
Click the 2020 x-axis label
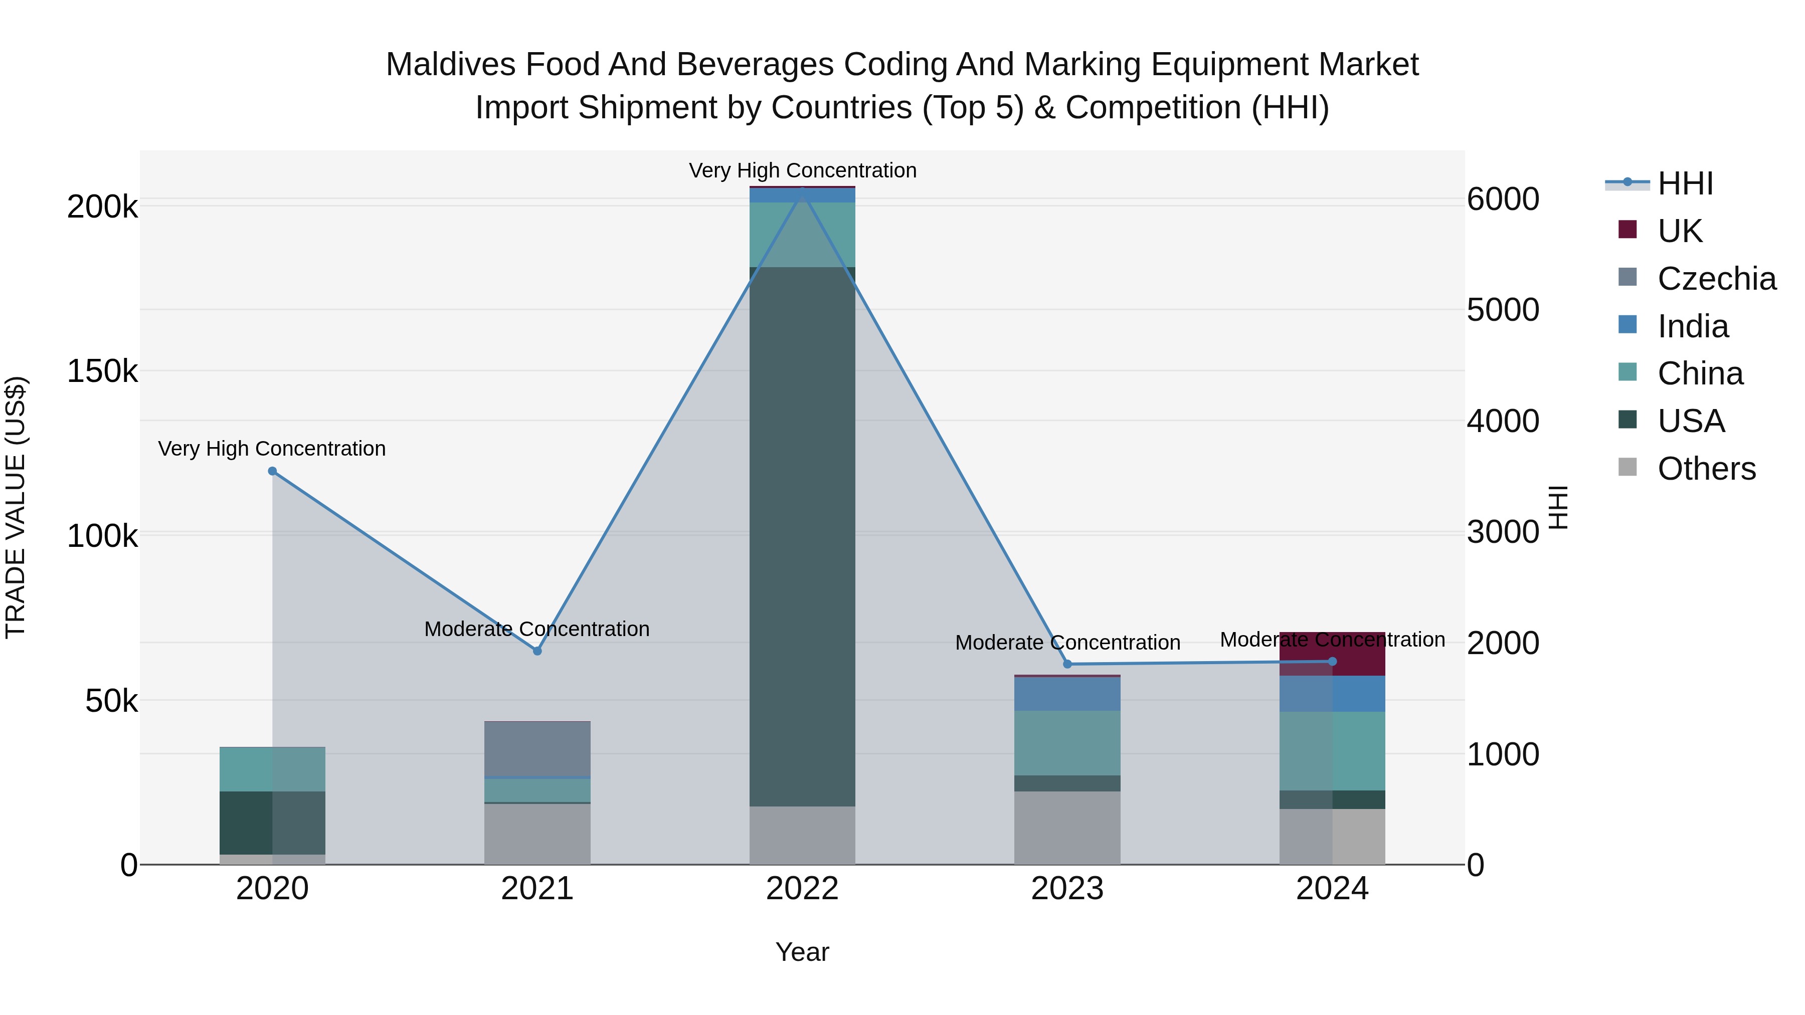click(x=273, y=889)
